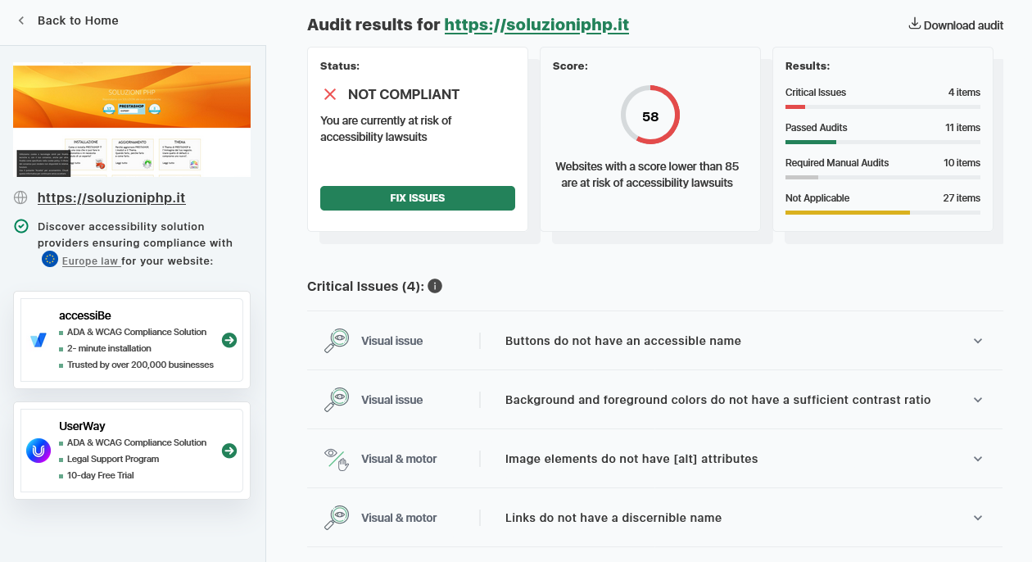Click the eye-hand icon for Image alt issue
The image size is (1032, 562).
coord(336,459)
